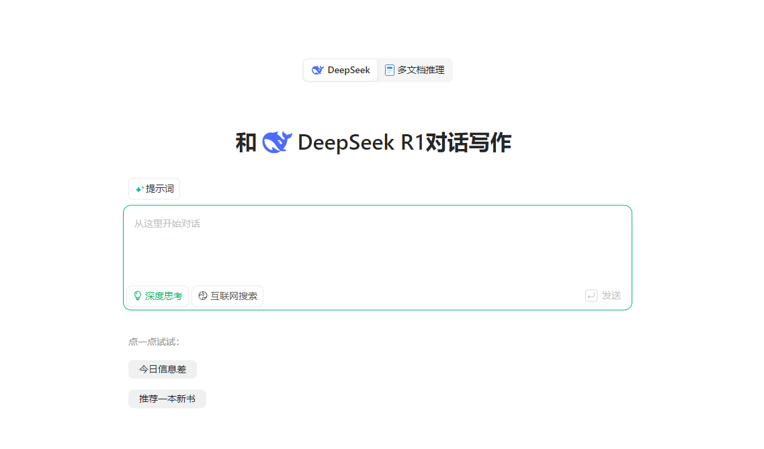Try the 推荐一本新书 suggestion

pos(167,399)
